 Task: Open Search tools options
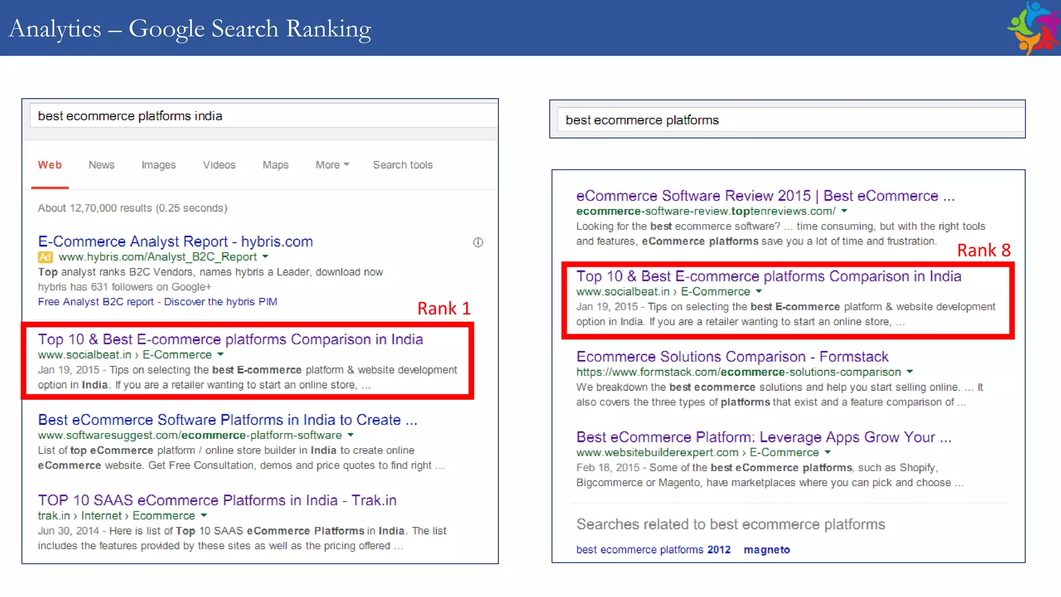coord(403,165)
